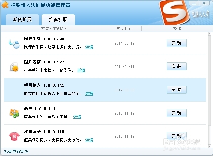Click description 汇集精彩皮肤，更换皮肤更方便。

(x=53, y=140)
